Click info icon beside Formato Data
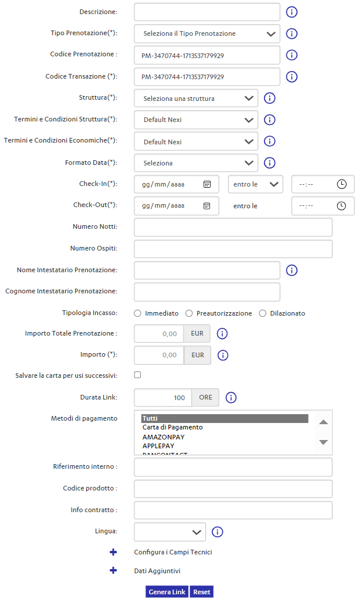This screenshot has height=599, width=362. pos(269,163)
